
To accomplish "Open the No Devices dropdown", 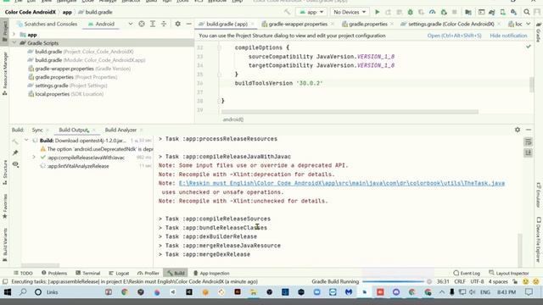I will click(x=350, y=12).
